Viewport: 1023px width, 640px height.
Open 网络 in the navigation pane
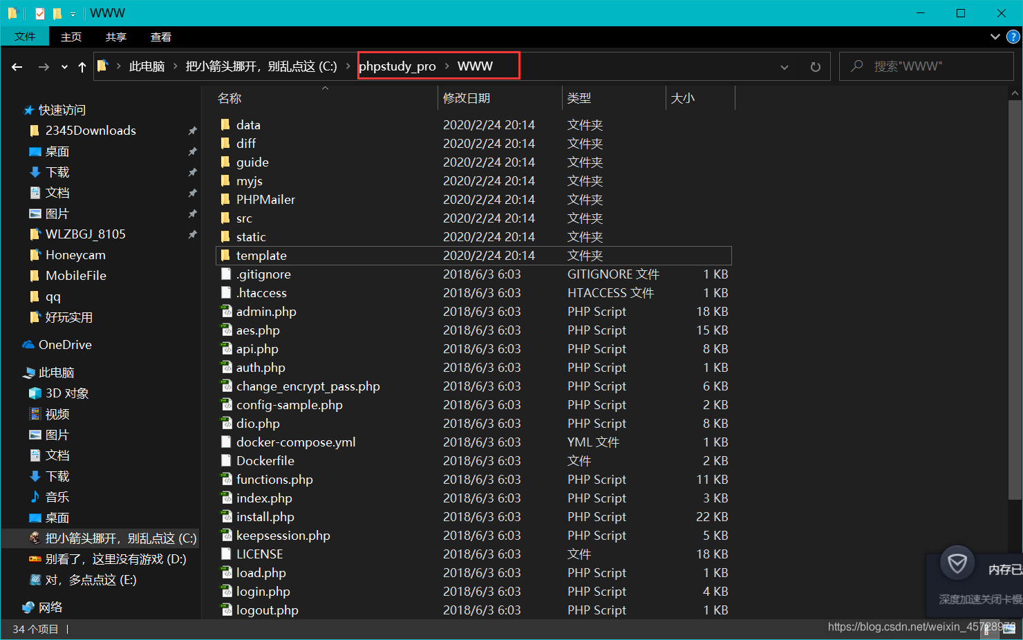pyautogui.click(x=50, y=608)
